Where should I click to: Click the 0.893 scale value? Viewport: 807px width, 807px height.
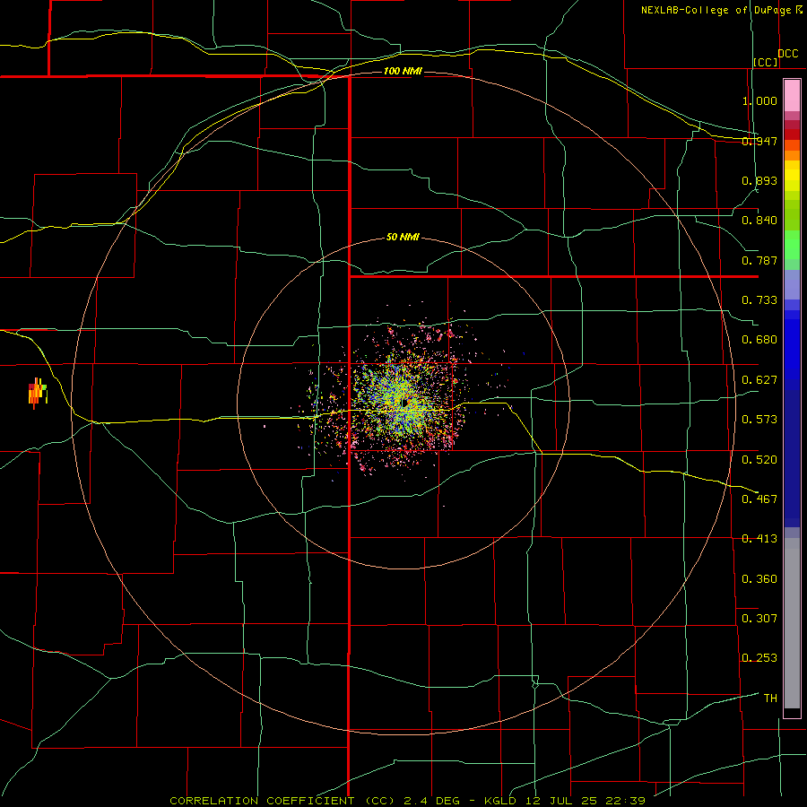[x=759, y=180]
